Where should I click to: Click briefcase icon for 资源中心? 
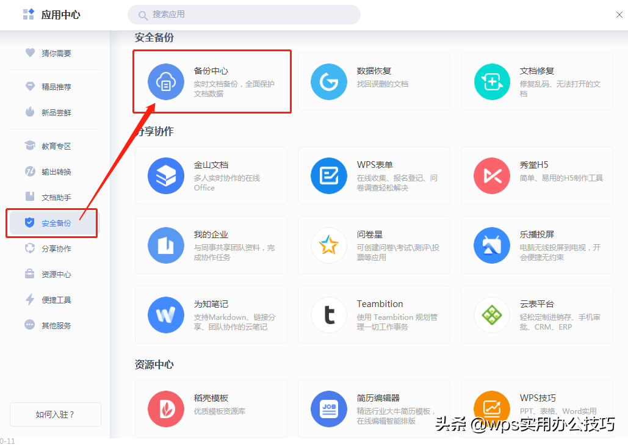coord(30,274)
